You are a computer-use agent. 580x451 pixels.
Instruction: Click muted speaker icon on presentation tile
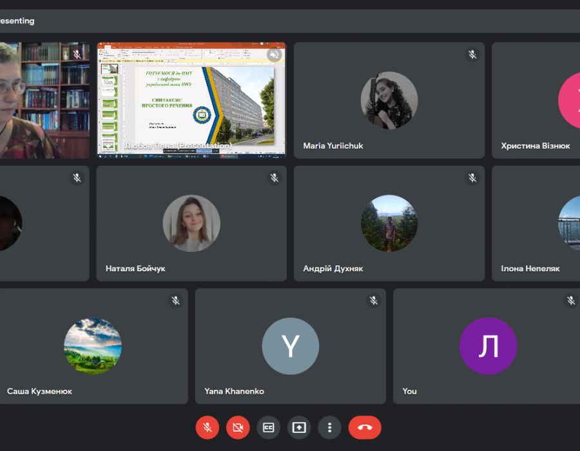tap(274, 55)
